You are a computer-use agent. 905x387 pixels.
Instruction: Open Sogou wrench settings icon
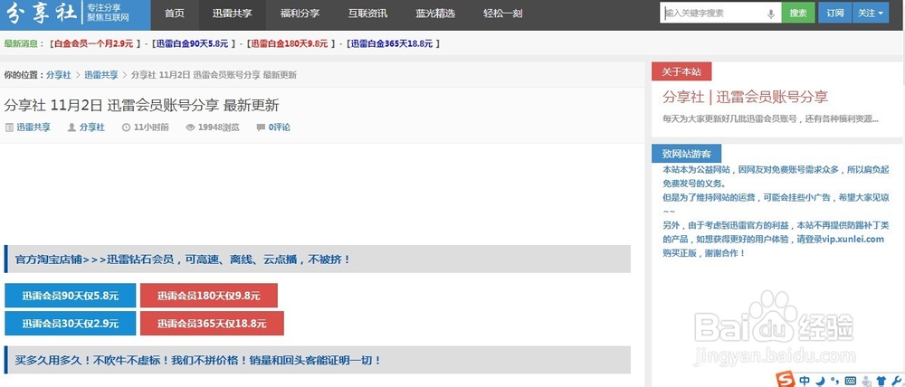click(896, 381)
